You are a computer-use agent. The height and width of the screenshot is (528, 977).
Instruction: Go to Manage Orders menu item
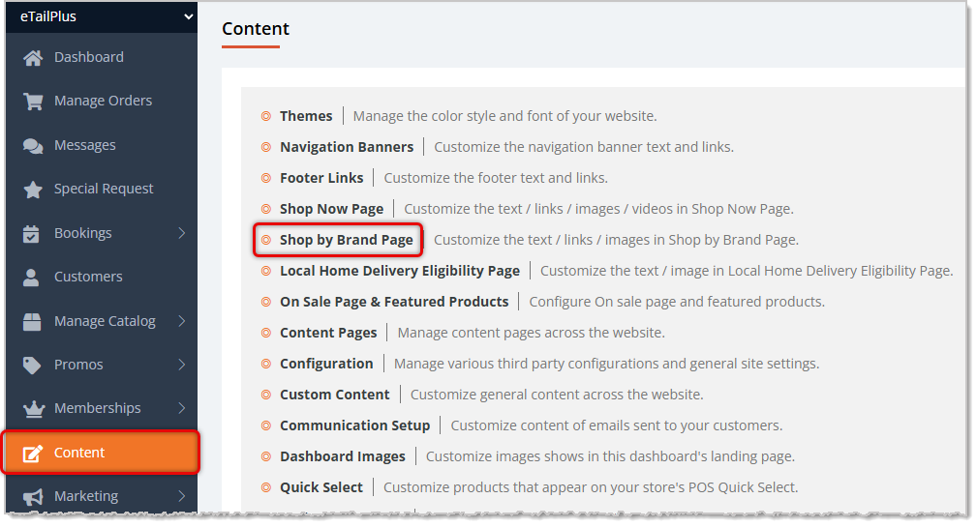tap(102, 101)
